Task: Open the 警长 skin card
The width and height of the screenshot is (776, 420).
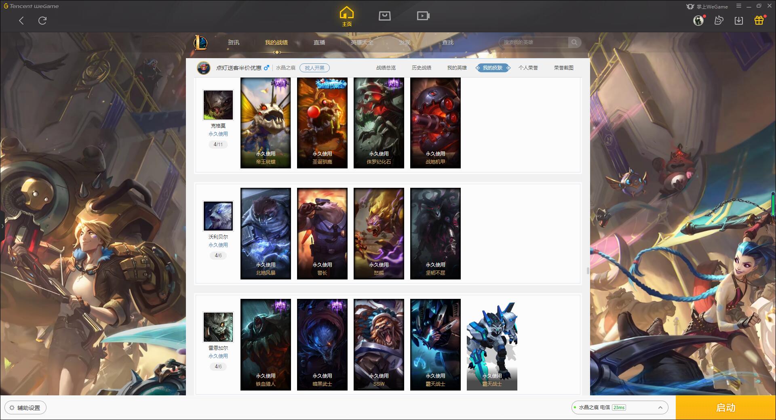Action: [x=322, y=233]
